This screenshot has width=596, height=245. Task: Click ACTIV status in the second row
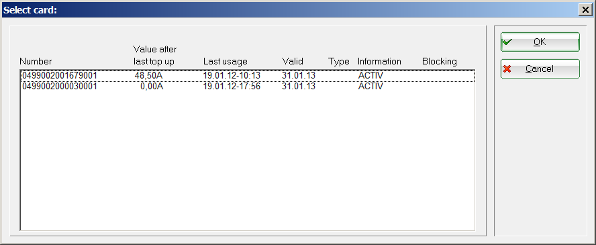pos(370,86)
